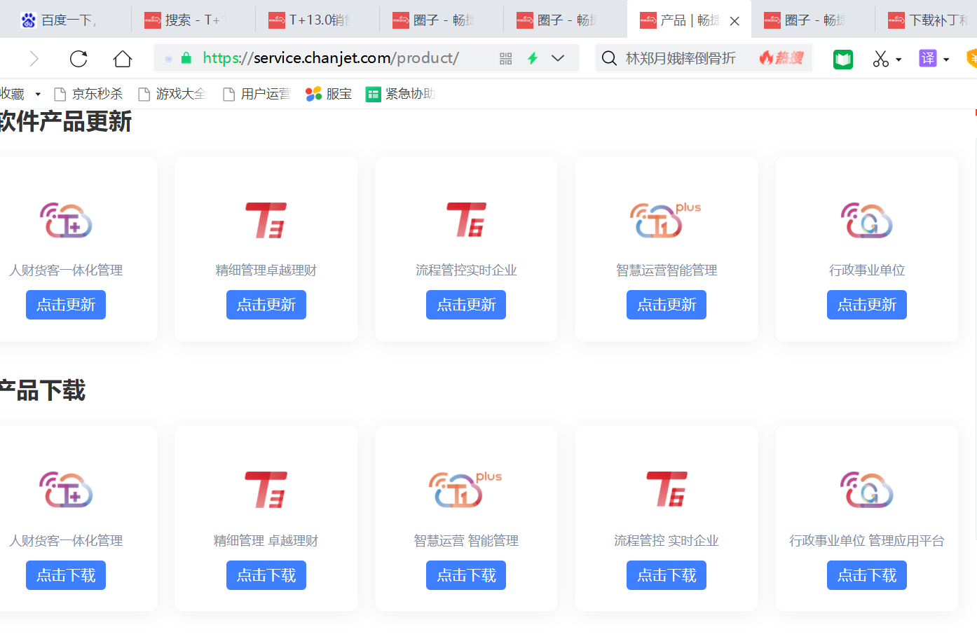
Task: Click the green padlock secure-site icon
Action: [x=186, y=58]
